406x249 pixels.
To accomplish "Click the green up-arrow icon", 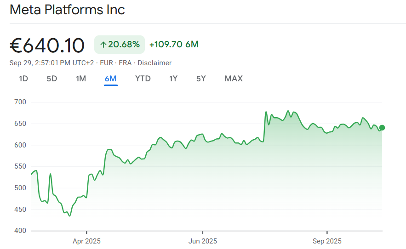I will click(103, 45).
